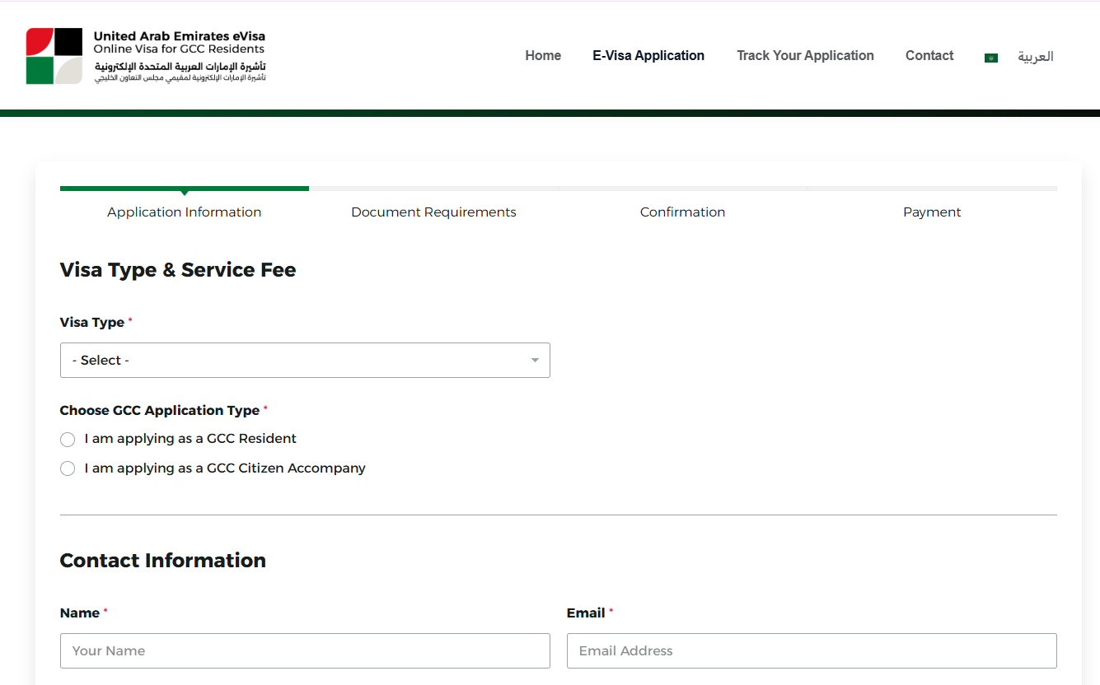
Task: Click the green progress bar above Application Information
Action: tap(184, 188)
